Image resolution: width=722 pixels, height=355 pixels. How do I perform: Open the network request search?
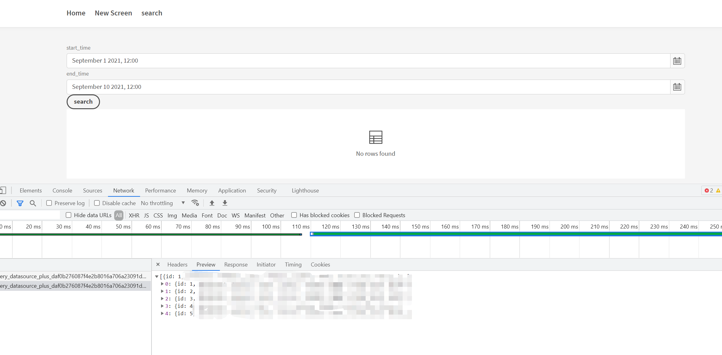coord(33,203)
